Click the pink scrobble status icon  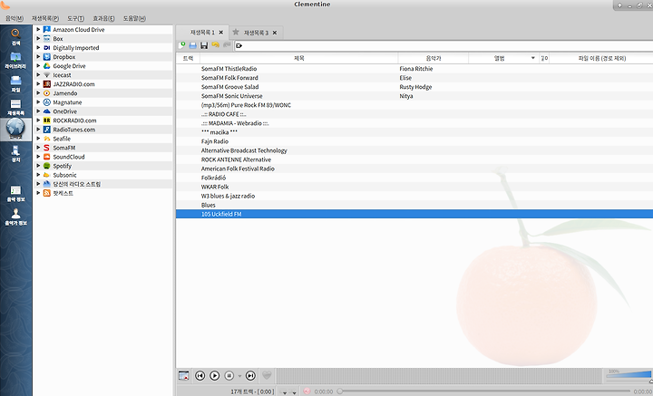307,391
